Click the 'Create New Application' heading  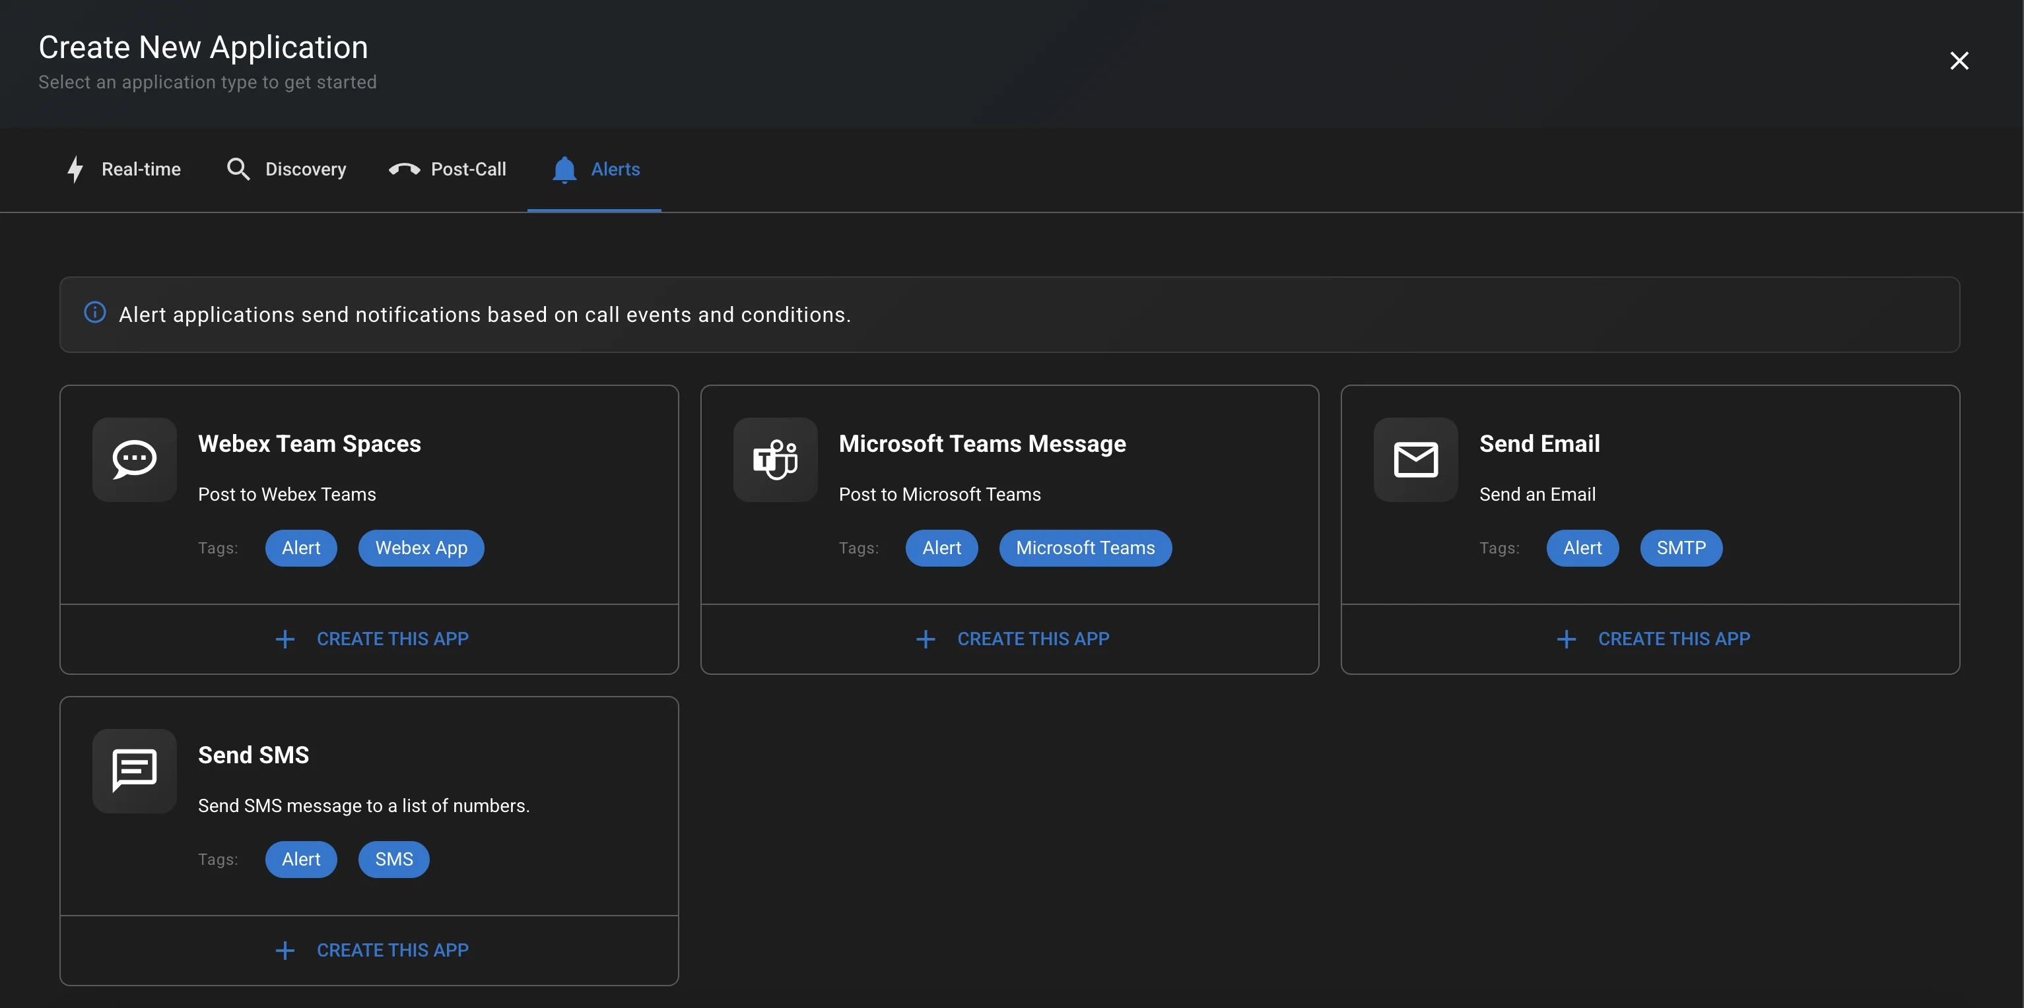203,47
